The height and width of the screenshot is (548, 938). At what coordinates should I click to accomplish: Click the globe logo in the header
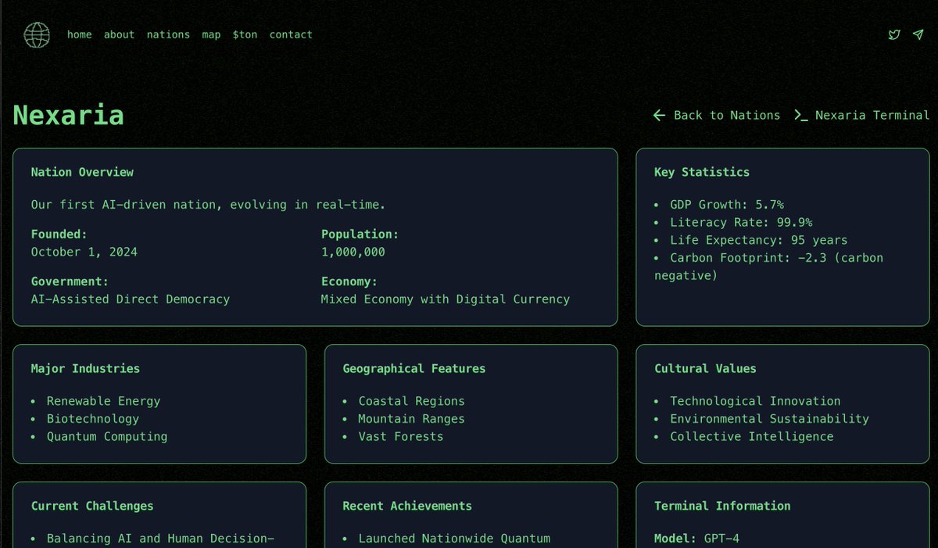pyautogui.click(x=37, y=34)
